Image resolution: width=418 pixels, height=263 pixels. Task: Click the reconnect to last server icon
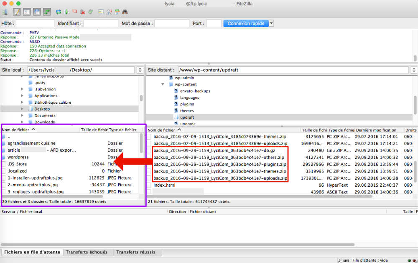click(x=90, y=12)
